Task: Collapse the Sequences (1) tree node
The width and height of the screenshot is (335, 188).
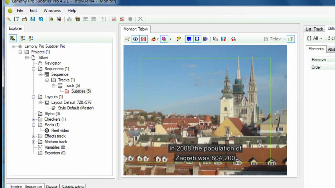Action: coord(33,69)
